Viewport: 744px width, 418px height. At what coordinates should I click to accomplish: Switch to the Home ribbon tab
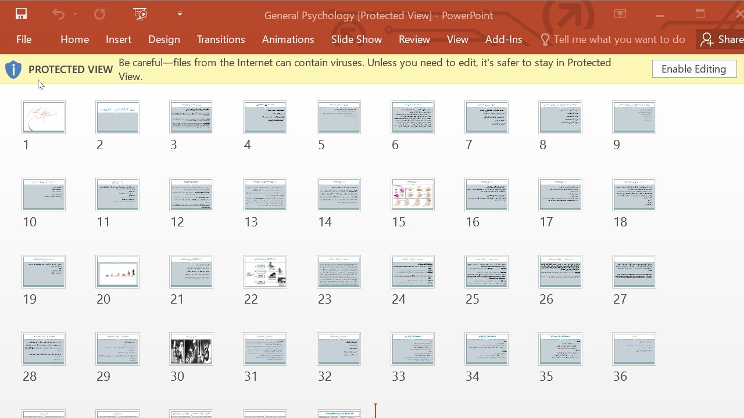pos(74,39)
